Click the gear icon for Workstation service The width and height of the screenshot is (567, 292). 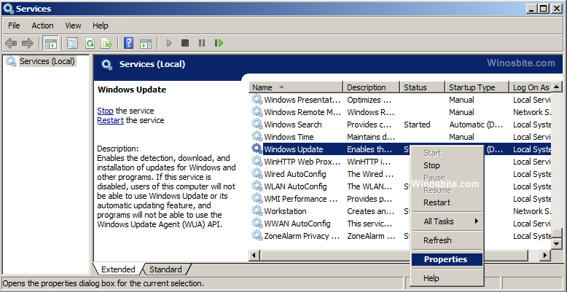pyautogui.click(x=257, y=211)
